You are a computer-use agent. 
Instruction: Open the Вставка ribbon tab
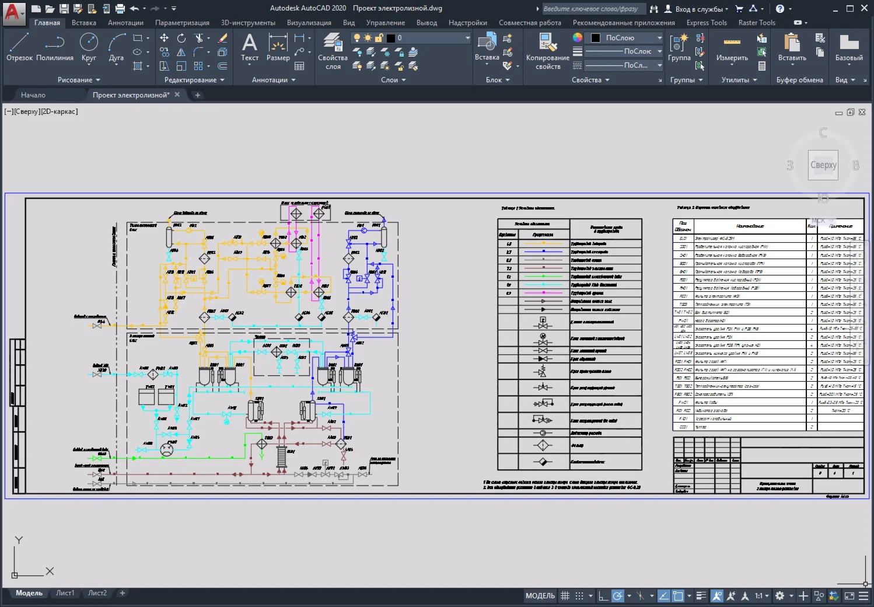tap(84, 23)
